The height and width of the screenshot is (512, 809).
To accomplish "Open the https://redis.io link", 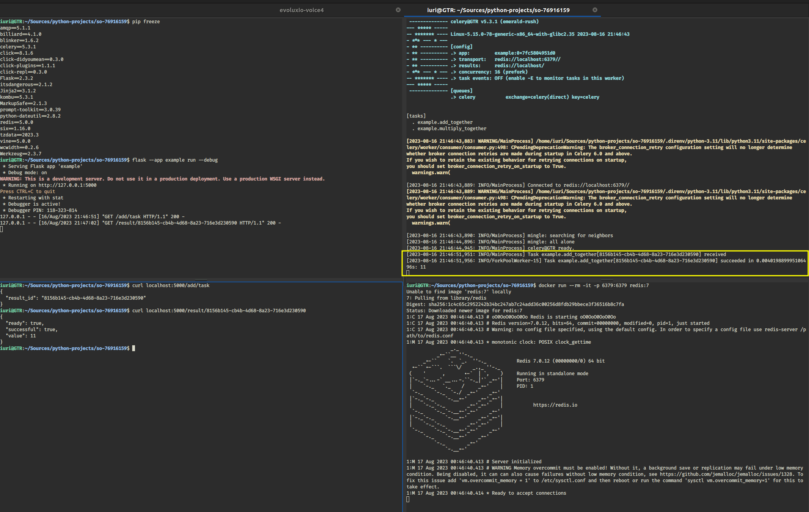I will [555, 404].
